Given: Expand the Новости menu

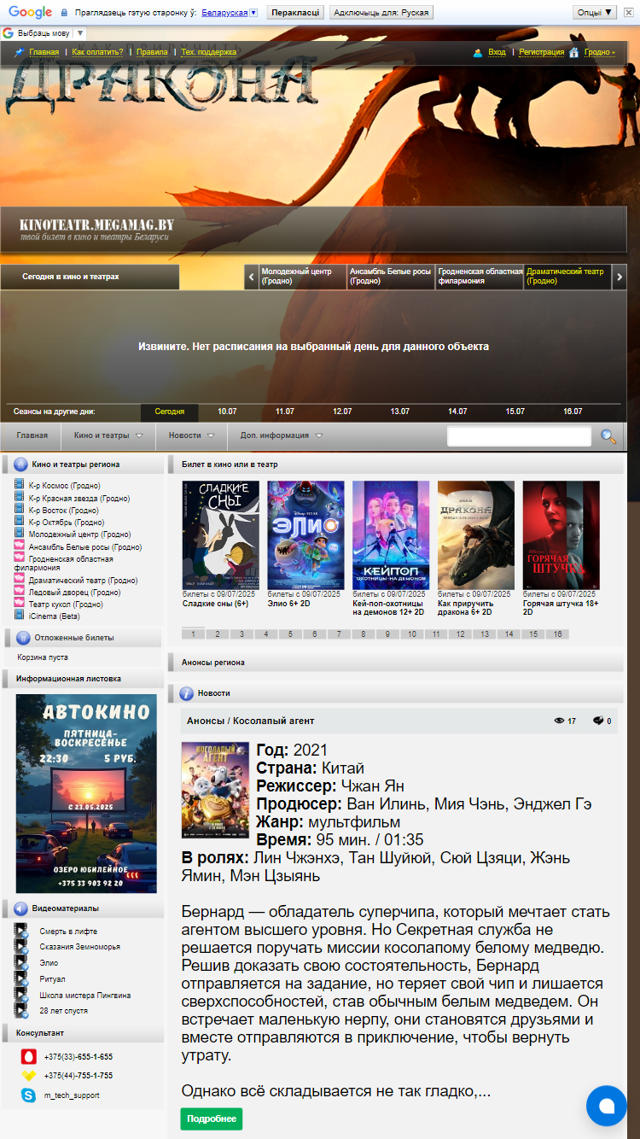Looking at the screenshot, I should (191, 435).
